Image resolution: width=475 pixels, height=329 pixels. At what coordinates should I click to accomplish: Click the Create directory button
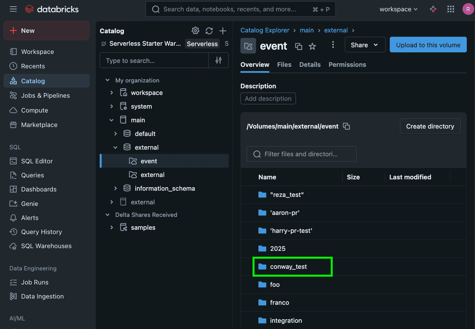pos(430,126)
